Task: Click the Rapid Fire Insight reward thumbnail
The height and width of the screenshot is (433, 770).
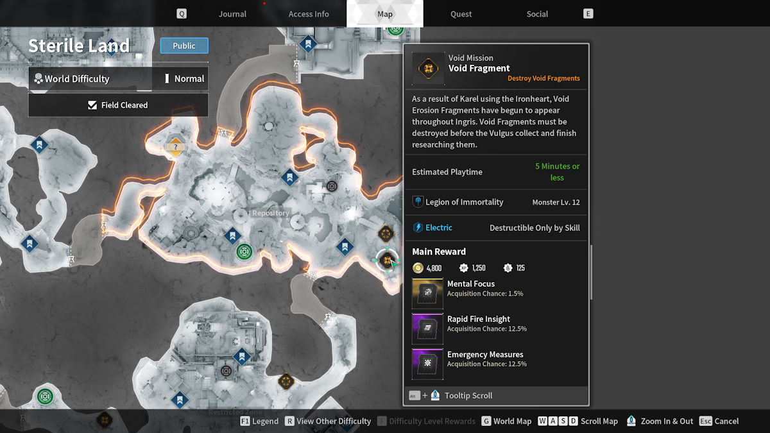Action: [x=428, y=328]
